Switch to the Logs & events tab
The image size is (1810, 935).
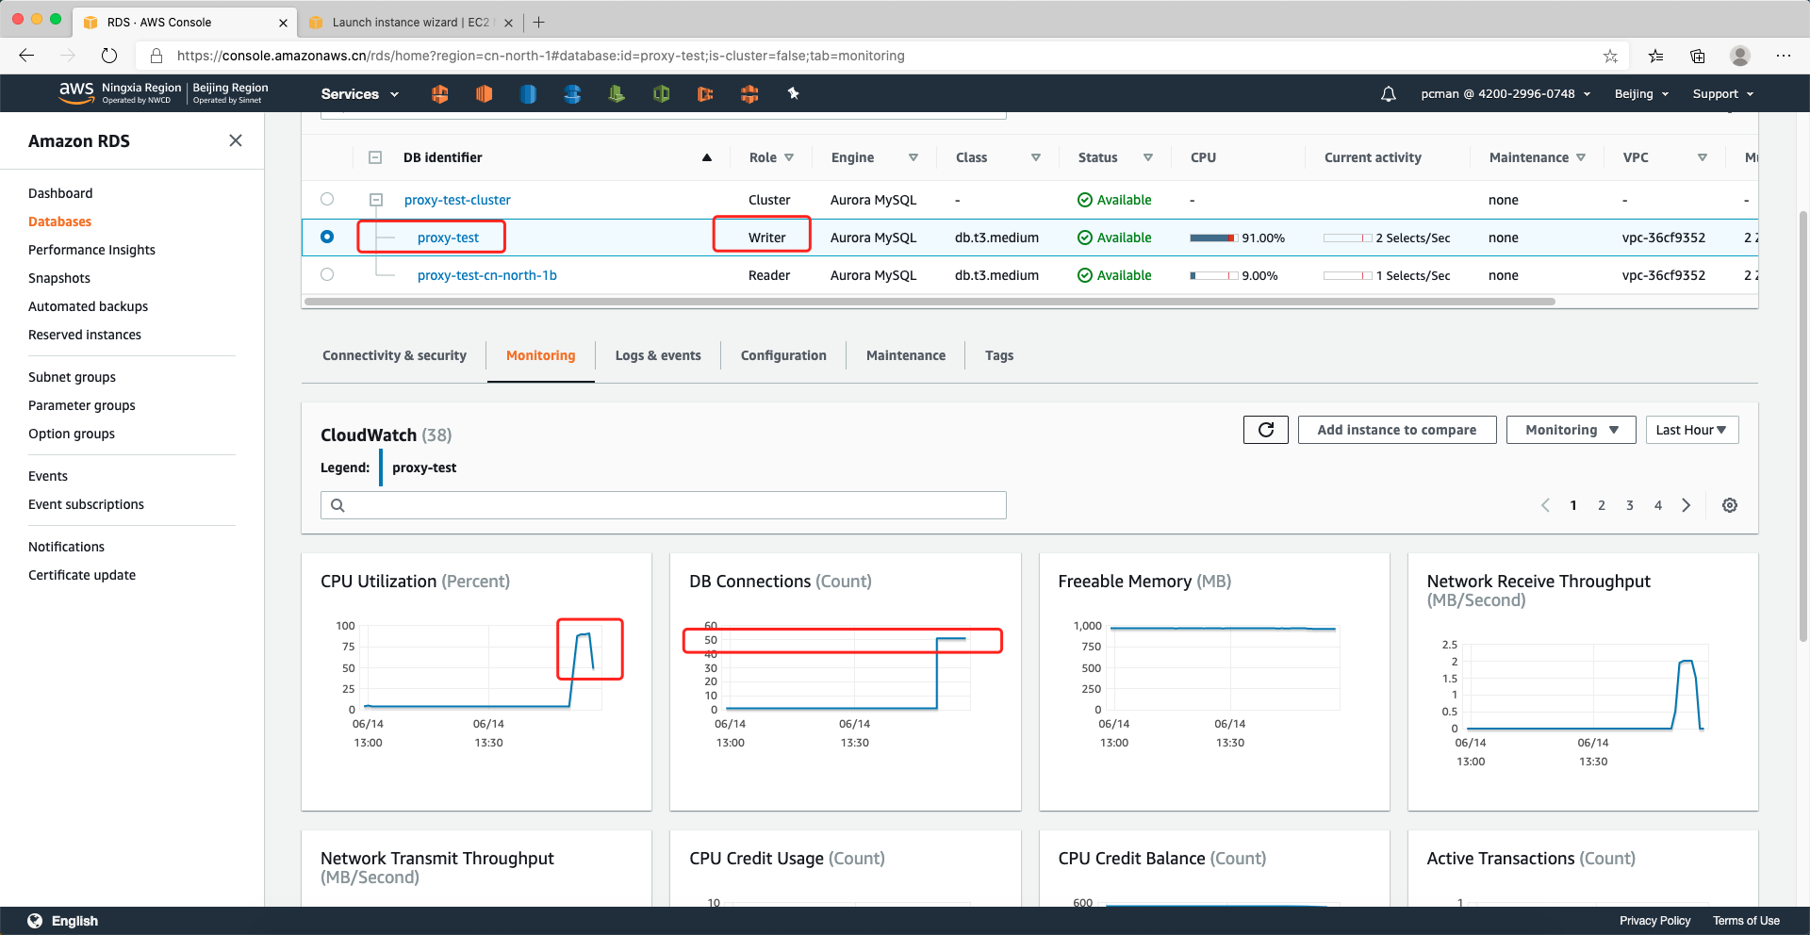coord(657,355)
